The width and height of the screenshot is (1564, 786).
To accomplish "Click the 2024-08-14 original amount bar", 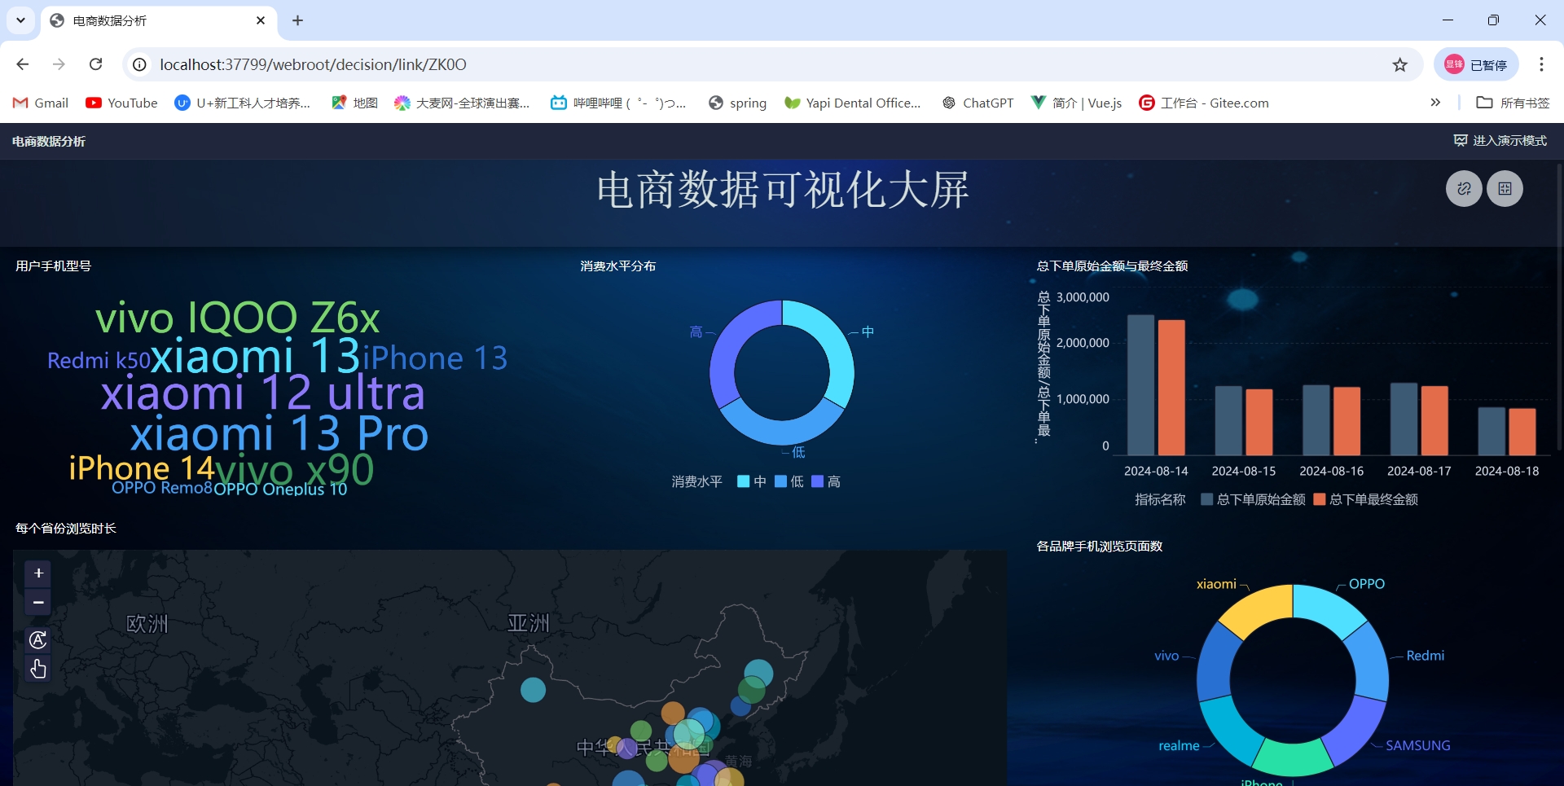I will 1140,384.
